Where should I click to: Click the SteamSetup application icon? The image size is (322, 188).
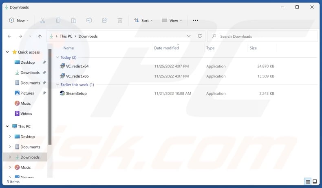[x=62, y=93]
